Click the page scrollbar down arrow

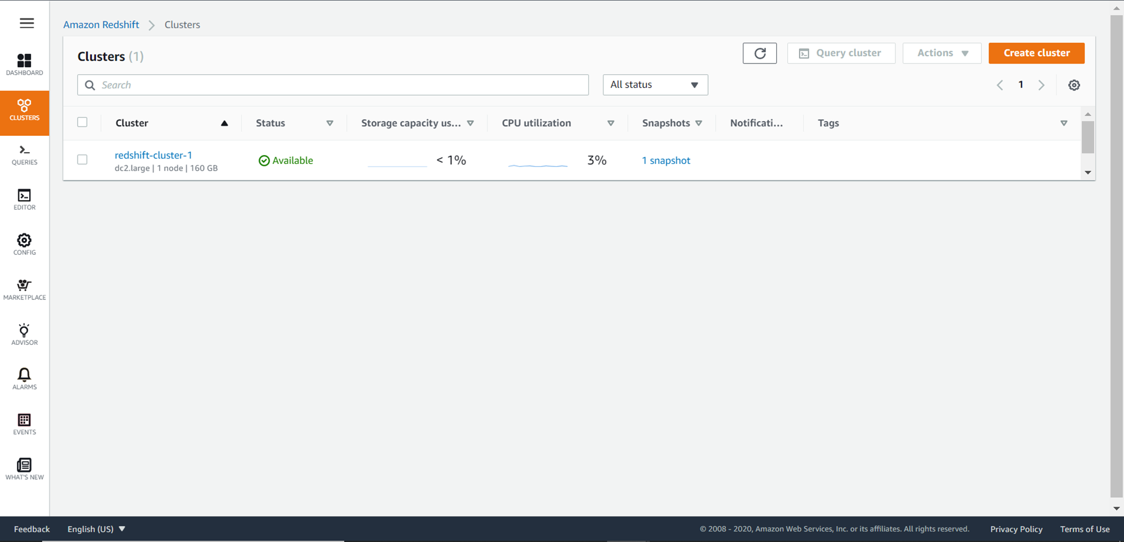1117,508
